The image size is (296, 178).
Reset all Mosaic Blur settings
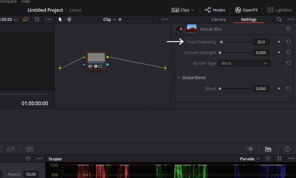[x=288, y=29]
